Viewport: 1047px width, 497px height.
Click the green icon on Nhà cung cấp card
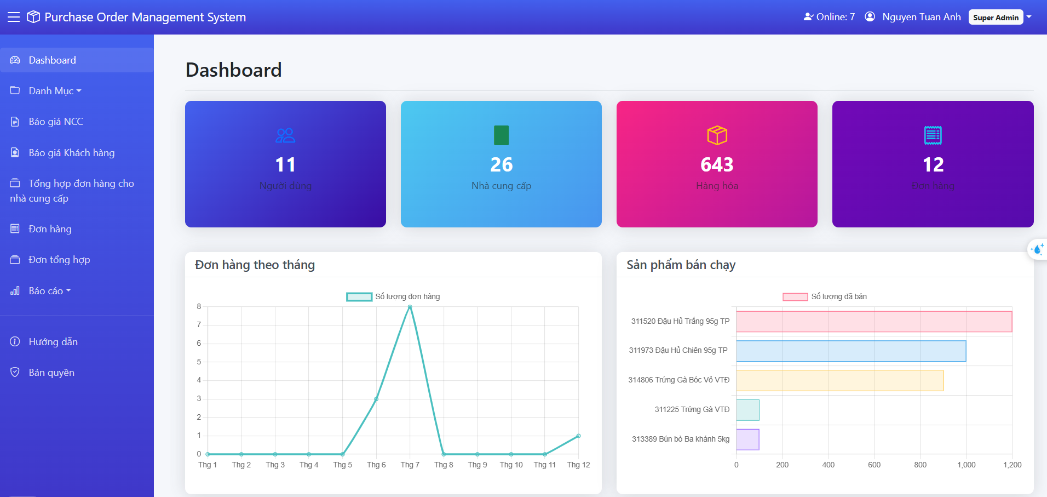[x=501, y=135]
